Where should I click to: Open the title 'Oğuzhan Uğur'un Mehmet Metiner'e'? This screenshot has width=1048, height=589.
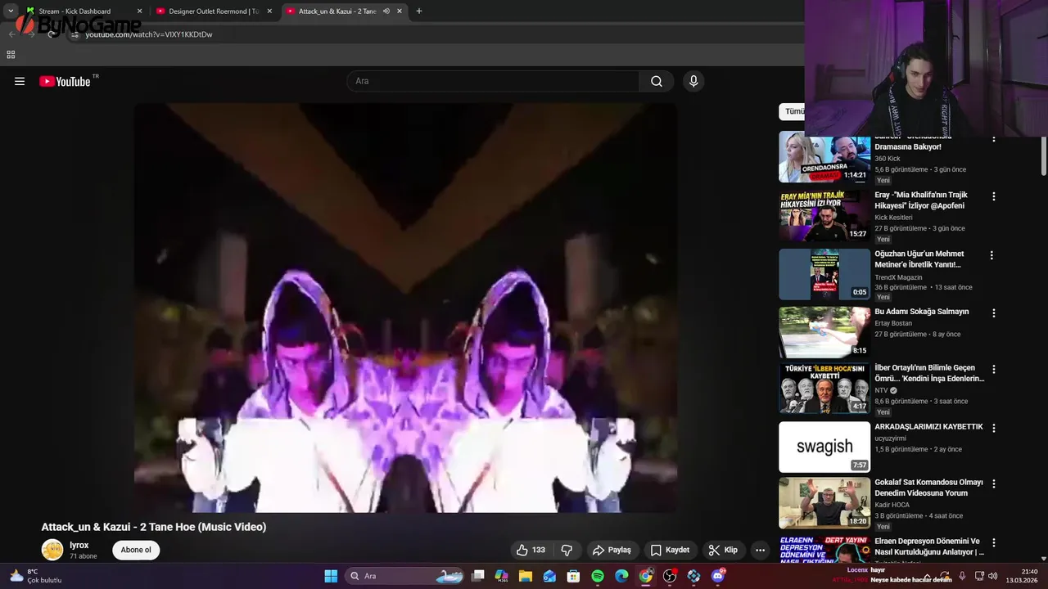coord(919,259)
